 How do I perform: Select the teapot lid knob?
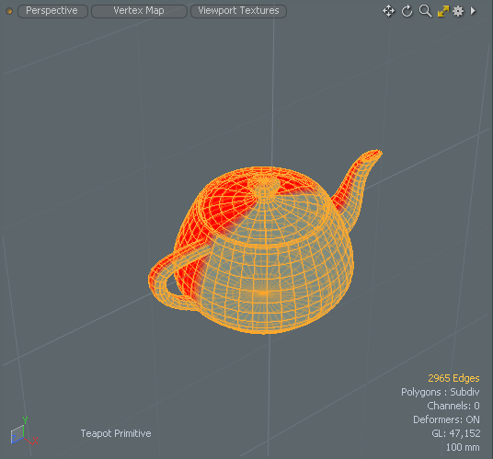tap(264, 185)
